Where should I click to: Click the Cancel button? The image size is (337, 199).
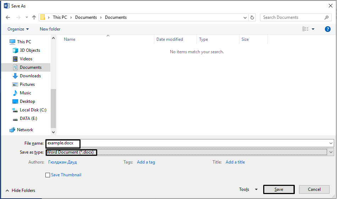[x=314, y=189]
